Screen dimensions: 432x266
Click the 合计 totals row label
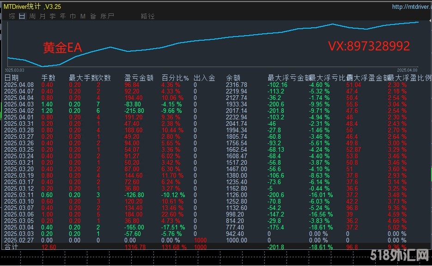pyautogui.click(x=11, y=247)
